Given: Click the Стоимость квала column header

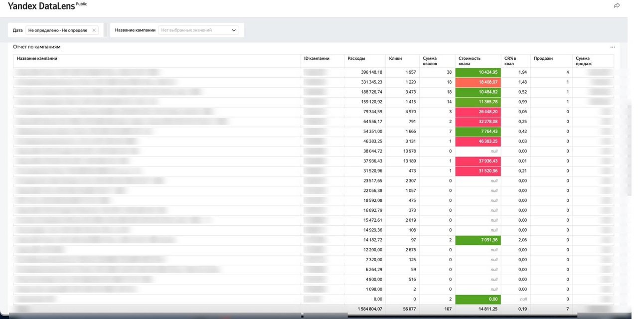Looking at the screenshot, I should (x=470, y=61).
